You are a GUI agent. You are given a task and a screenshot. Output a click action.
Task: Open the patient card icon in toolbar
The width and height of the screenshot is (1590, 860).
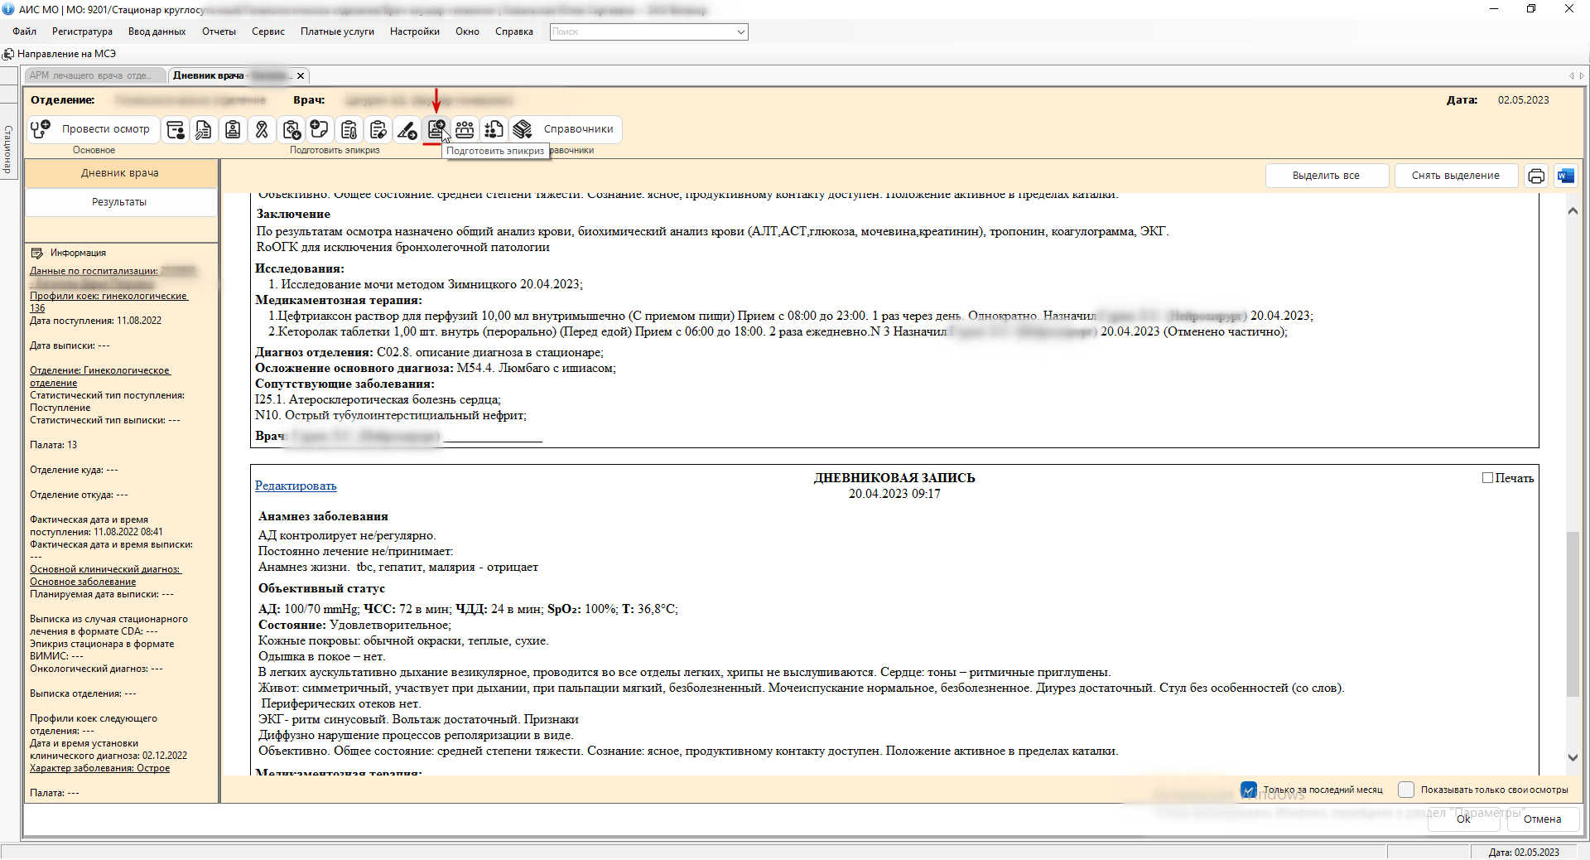(176, 129)
